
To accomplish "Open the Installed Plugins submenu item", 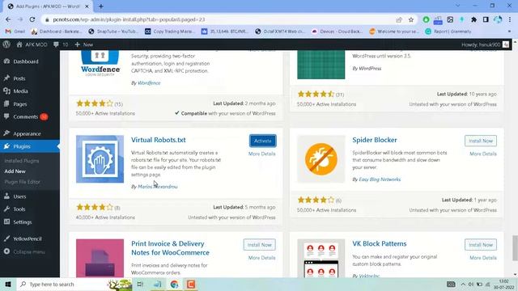I will [22, 161].
